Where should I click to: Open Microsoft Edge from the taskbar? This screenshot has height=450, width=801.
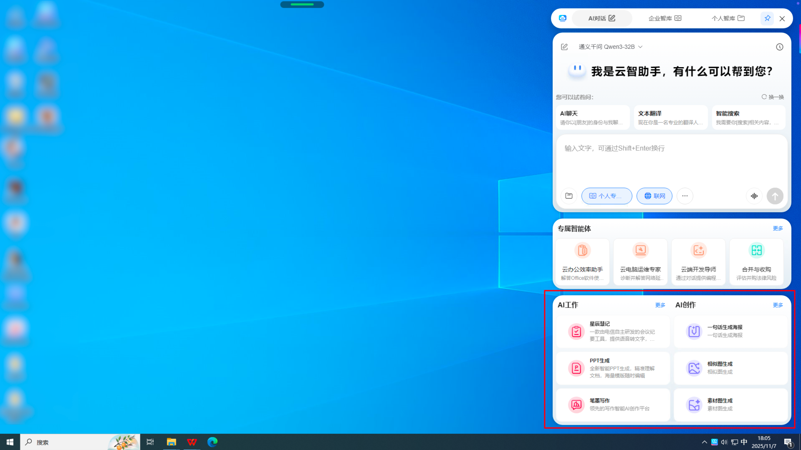pyautogui.click(x=212, y=442)
